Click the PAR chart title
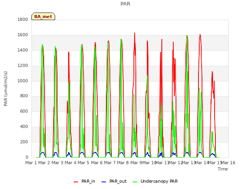 125,4
